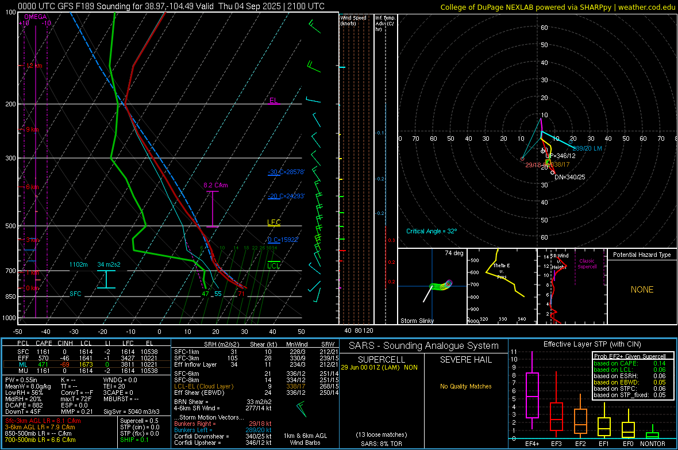Click the Potential Hazard Type heading

click(x=642, y=255)
